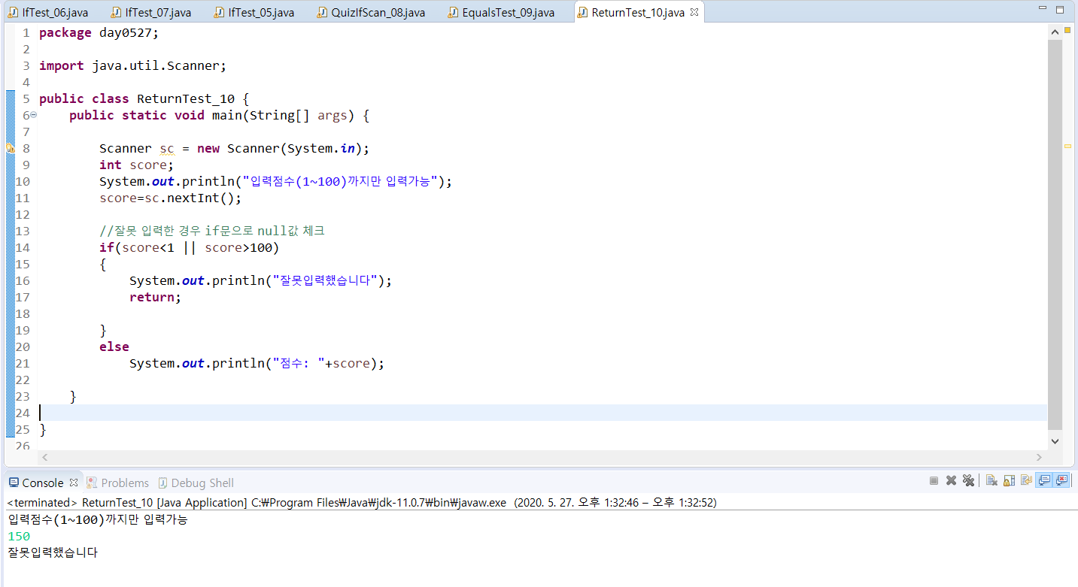Click the editor vertical scrollbar thumb
This screenshot has height=587, width=1078.
click(x=1055, y=233)
